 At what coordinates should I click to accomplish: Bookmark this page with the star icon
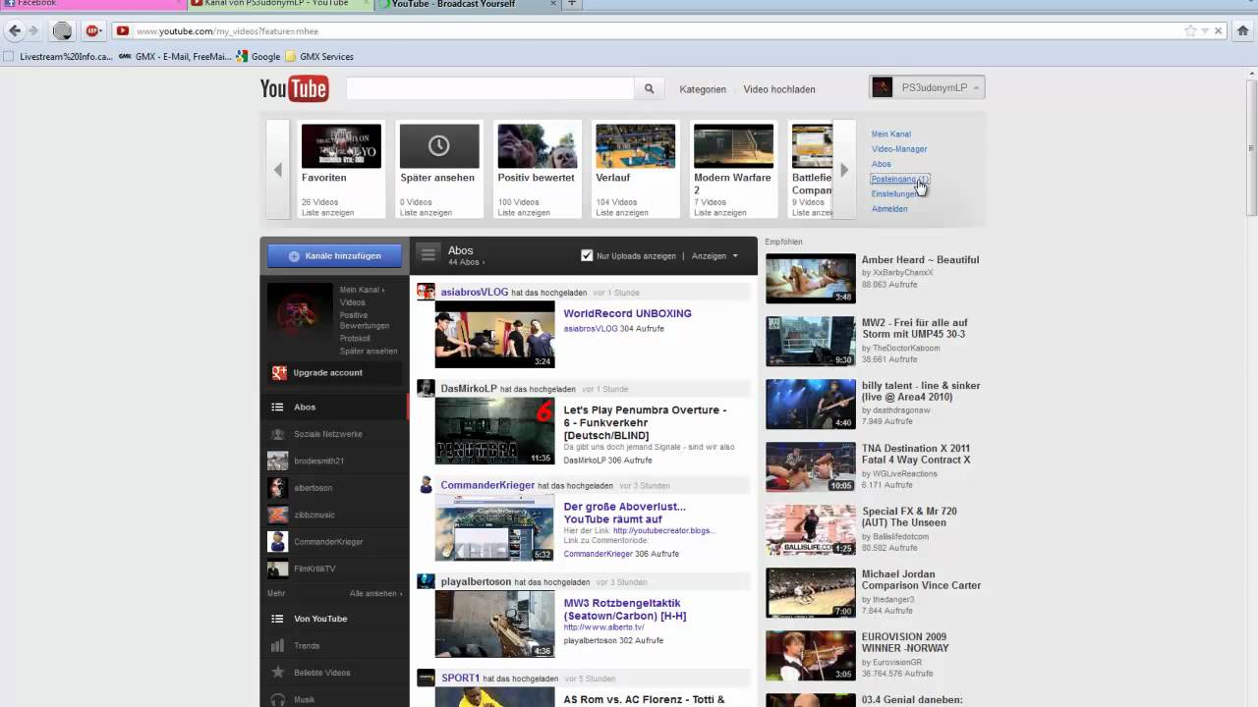coord(1190,30)
